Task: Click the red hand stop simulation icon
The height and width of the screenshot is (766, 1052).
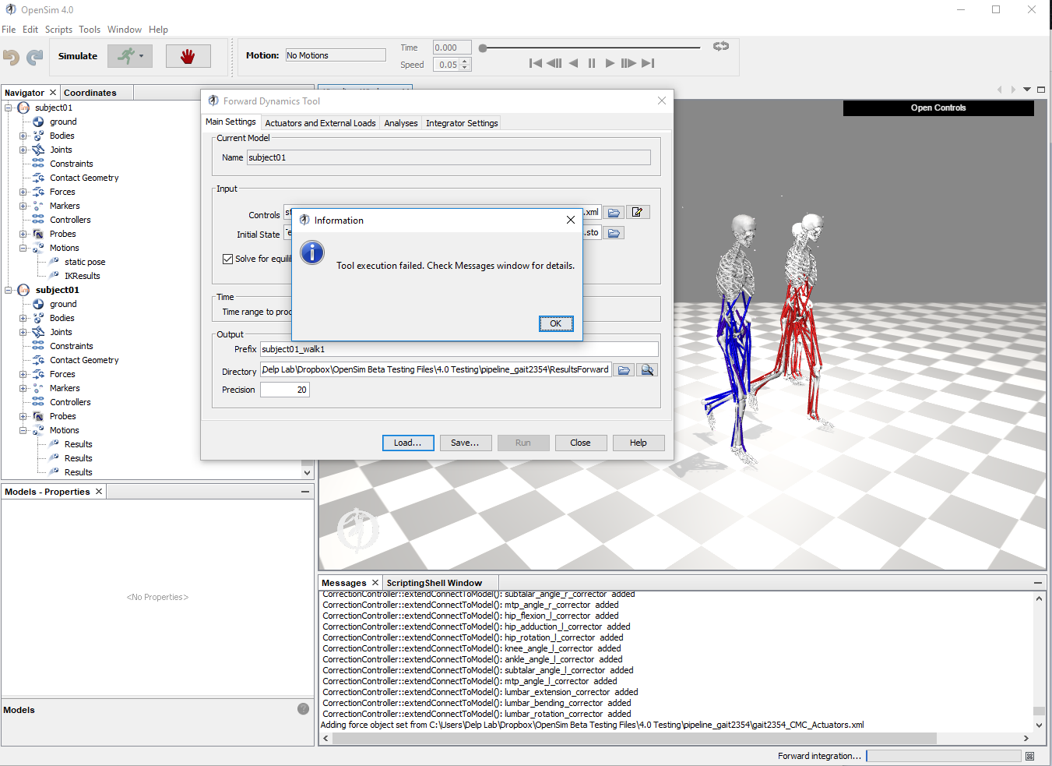Action: tap(188, 55)
